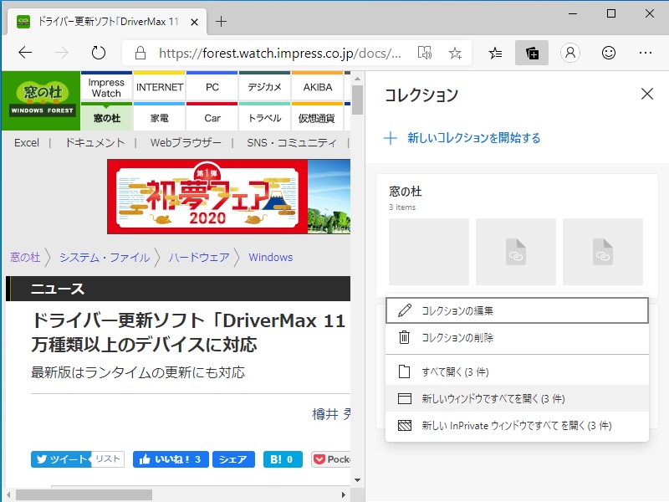Viewport: 669px width, 502px height.
Task: Open Collections from the toolbar icon
Action: pos(530,51)
